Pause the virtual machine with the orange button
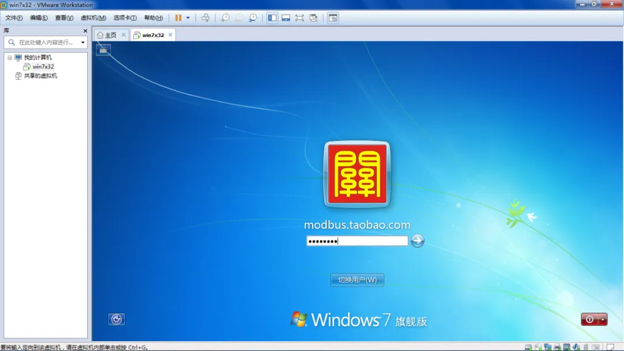Viewport: 624px width, 351px height. tap(178, 17)
